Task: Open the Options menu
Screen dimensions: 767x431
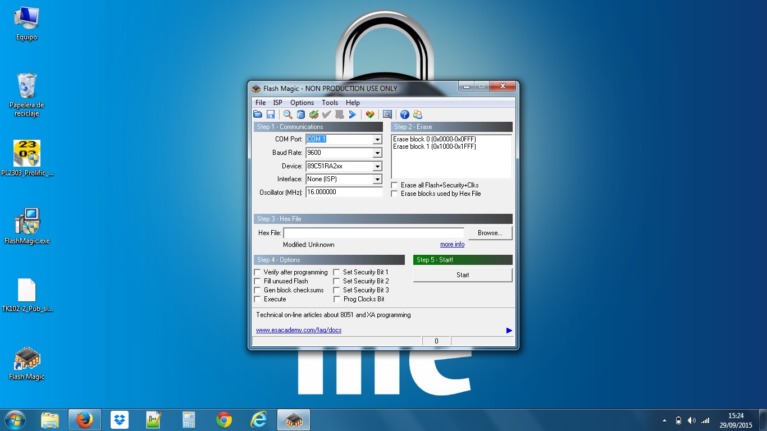Action: [302, 103]
